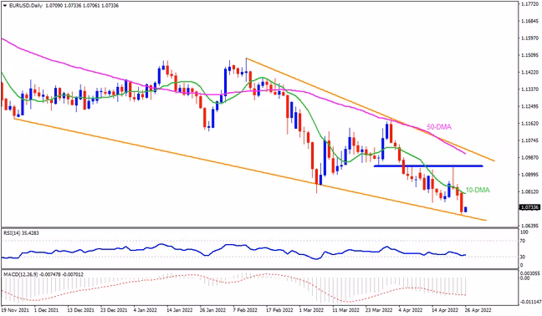This screenshot has height=316, width=542.
Task: Click the 50-DMA label
Action: [x=439, y=127]
